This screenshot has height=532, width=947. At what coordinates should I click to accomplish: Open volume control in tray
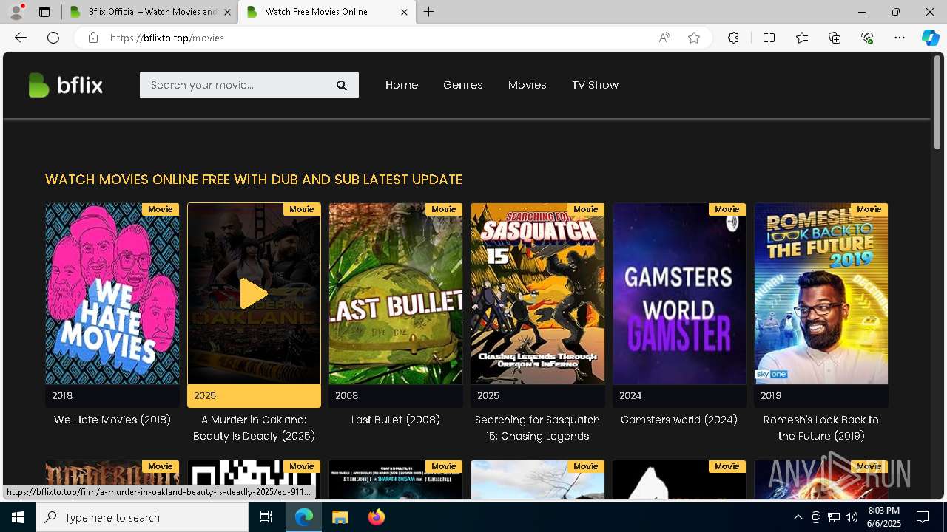click(x=852, y=517)
